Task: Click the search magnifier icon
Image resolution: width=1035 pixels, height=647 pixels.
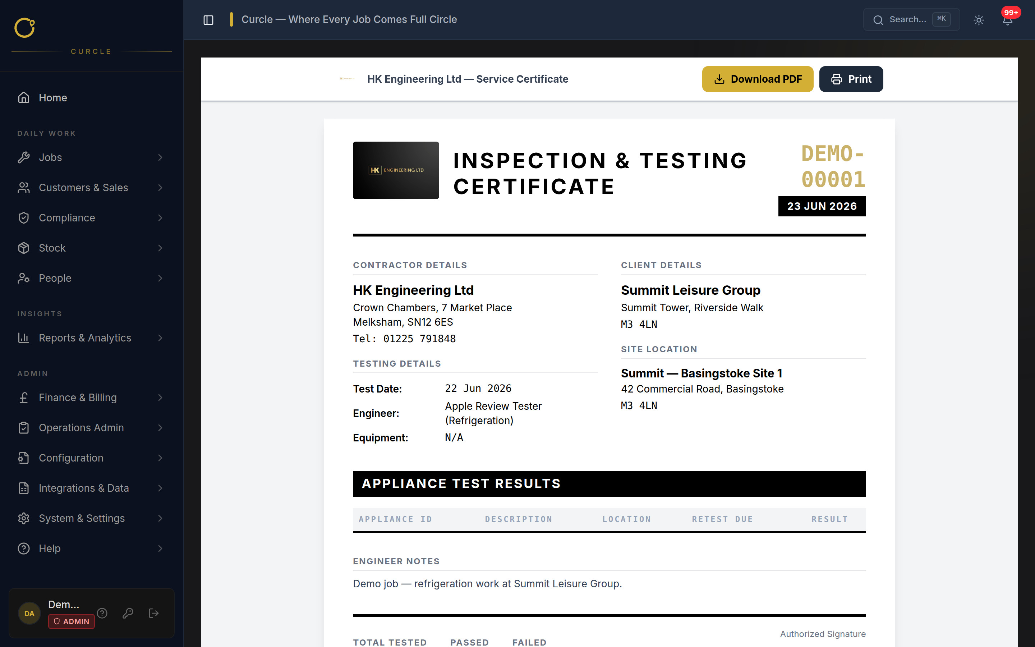Action: click(878, 20)
